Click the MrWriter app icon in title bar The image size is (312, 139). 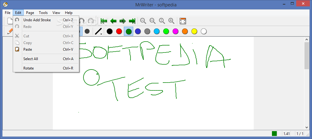pyautogui.click(x=5, y=4)
